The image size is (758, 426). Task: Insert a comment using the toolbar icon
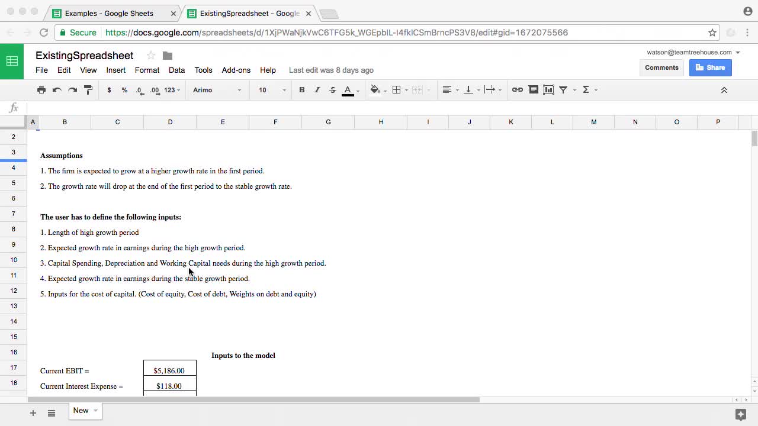[533, 89]
